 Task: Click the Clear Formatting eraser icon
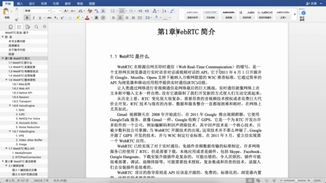90,11
